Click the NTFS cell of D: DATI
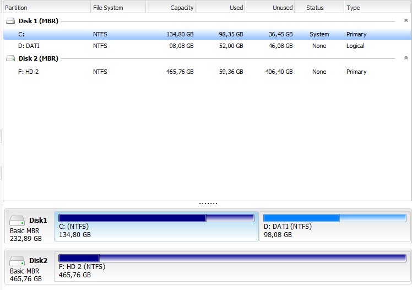412x290 pixels. click(x=100, y=46)
